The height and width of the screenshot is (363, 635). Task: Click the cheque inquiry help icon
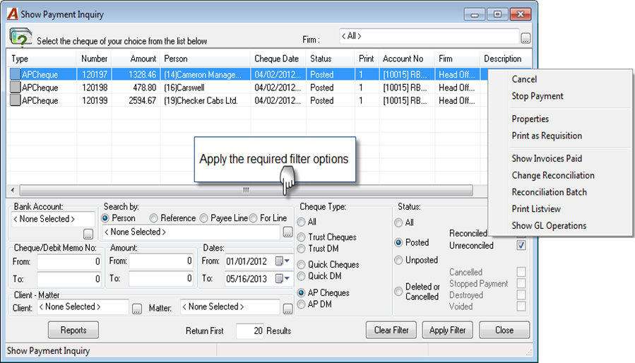tap(20, 37)
